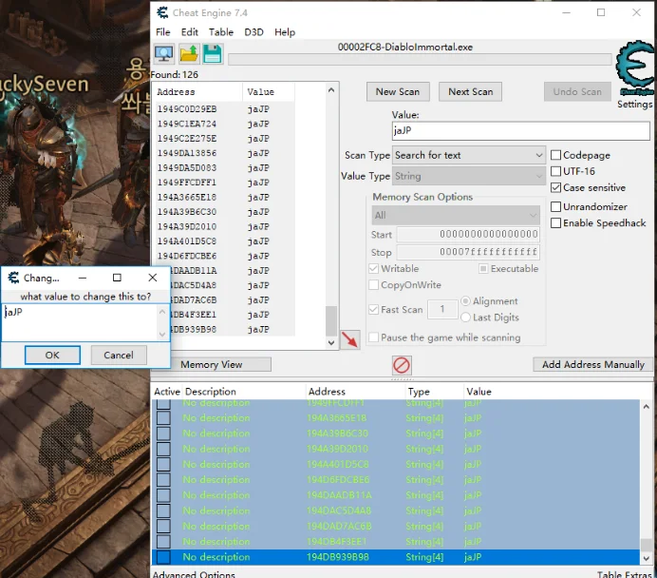The height and width of the screenshot is (578, 657).
Task: Click red arrow to copy addresses to list
Action: tap(349, 339)
